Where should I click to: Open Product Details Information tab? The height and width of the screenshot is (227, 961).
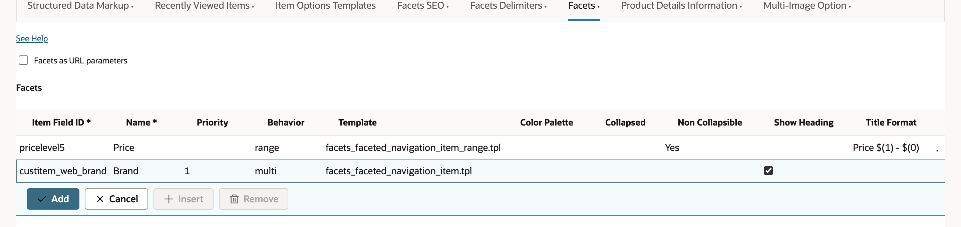(x=681, y=6)
